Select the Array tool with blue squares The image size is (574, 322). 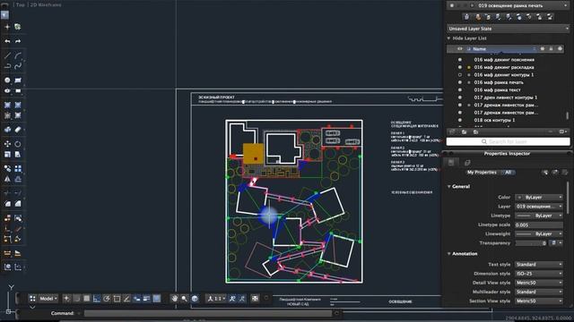[18, 169]
